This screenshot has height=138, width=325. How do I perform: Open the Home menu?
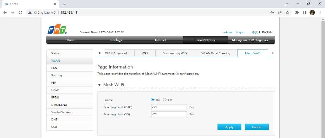tap(71, 40)
